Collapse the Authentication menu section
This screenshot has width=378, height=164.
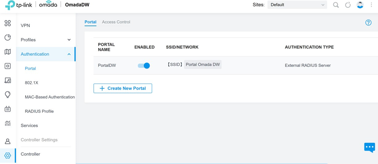tap(46, 54)
